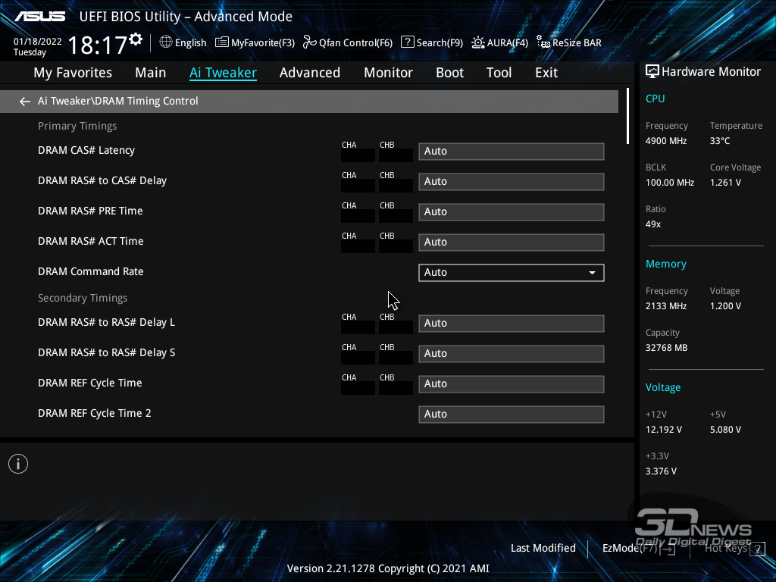Open AURA(F4) lighting icon
Image resolution: width=776 pixels, height=582 pixels.
coord(478,42)
